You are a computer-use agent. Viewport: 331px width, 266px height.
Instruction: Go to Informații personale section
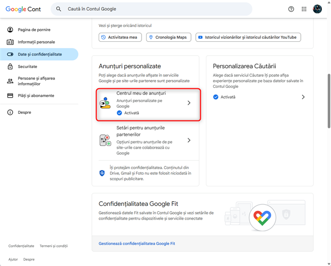[x=36, y=42]
